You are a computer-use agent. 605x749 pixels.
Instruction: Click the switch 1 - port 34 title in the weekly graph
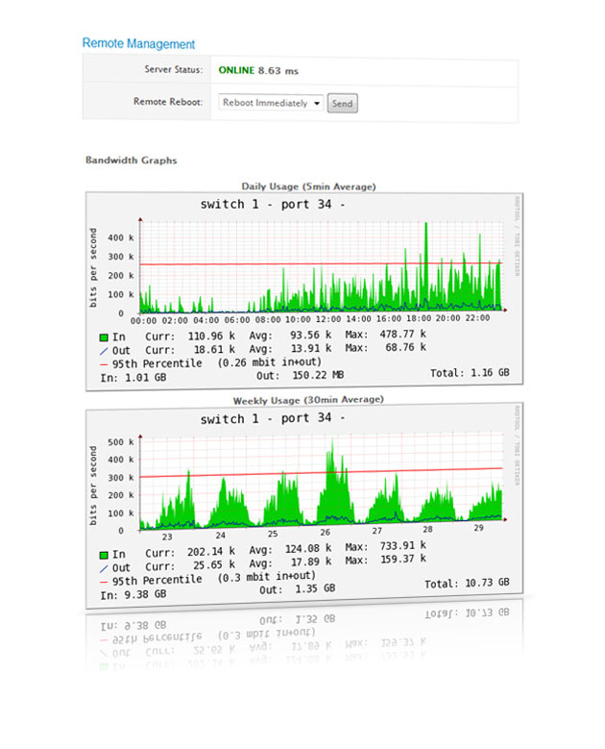(x=272, y=419)
